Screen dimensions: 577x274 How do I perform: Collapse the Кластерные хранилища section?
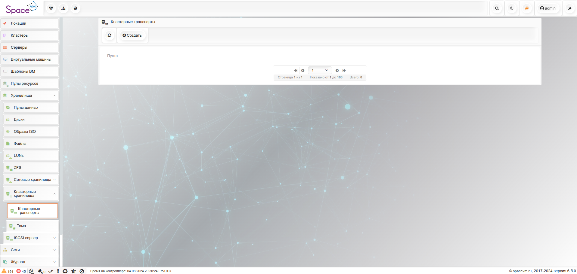[x=31, y=194]
